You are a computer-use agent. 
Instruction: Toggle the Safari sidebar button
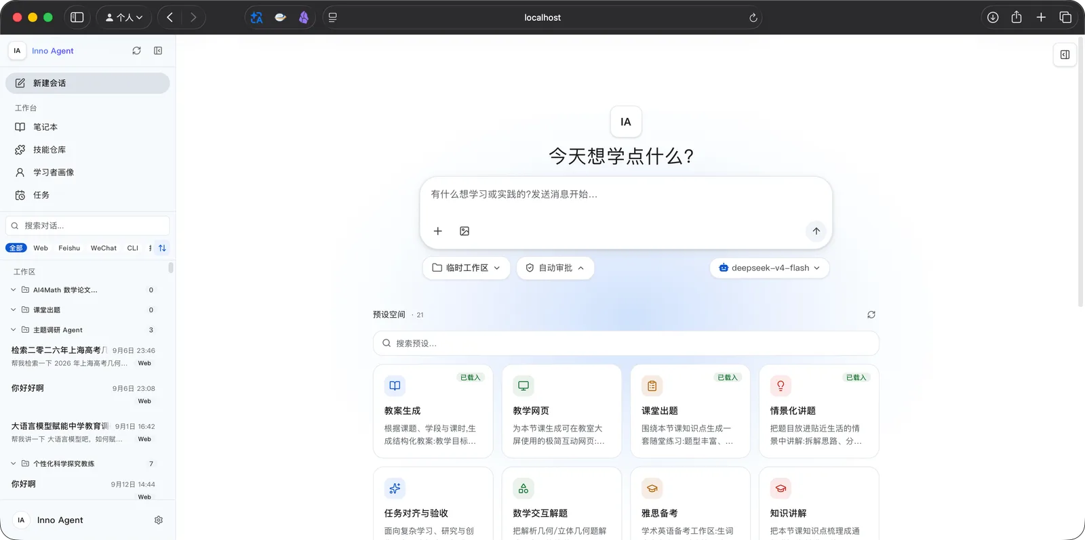click(77, 18)
